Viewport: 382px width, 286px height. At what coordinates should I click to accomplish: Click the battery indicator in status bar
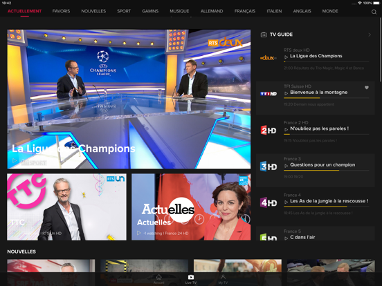(x=376, y=3)
